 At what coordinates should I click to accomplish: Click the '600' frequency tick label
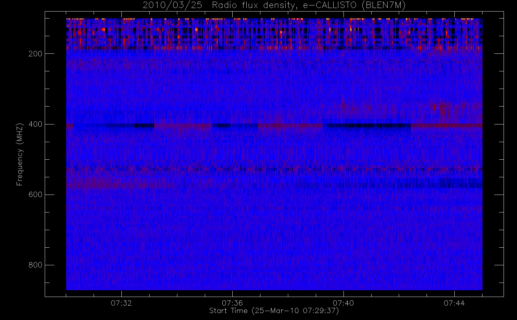click(35, 195)
